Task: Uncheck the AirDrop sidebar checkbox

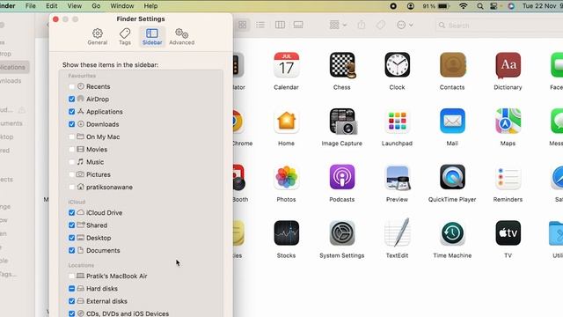Action: 71,100
